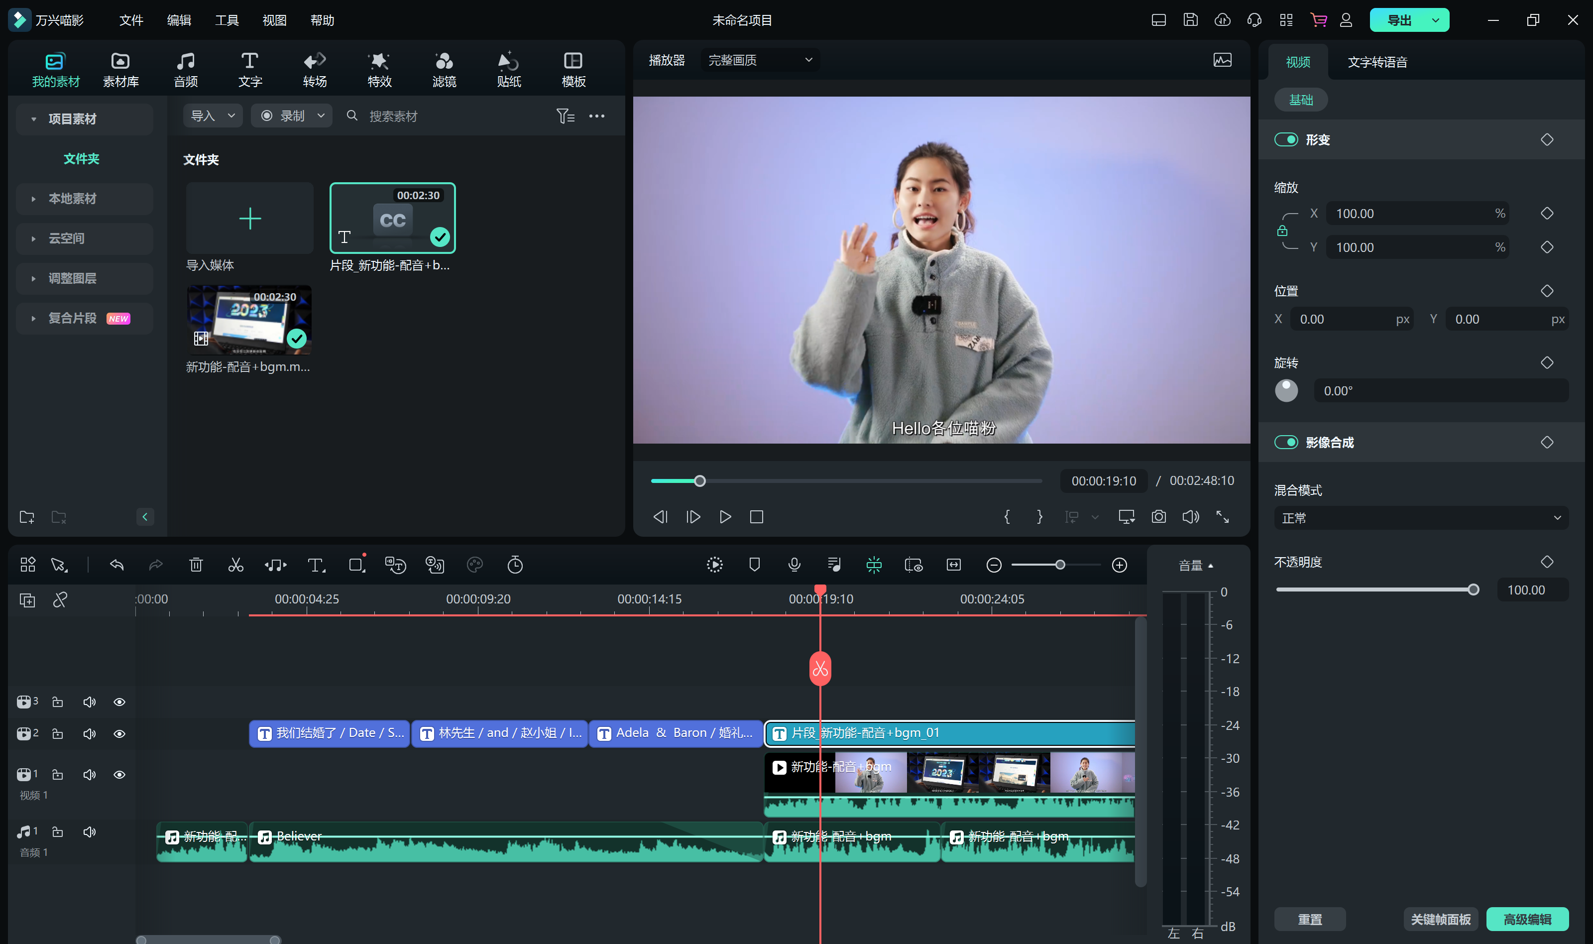Open the Transitions (转场) panel
The image size is (1593, 944).
[314, 69]
